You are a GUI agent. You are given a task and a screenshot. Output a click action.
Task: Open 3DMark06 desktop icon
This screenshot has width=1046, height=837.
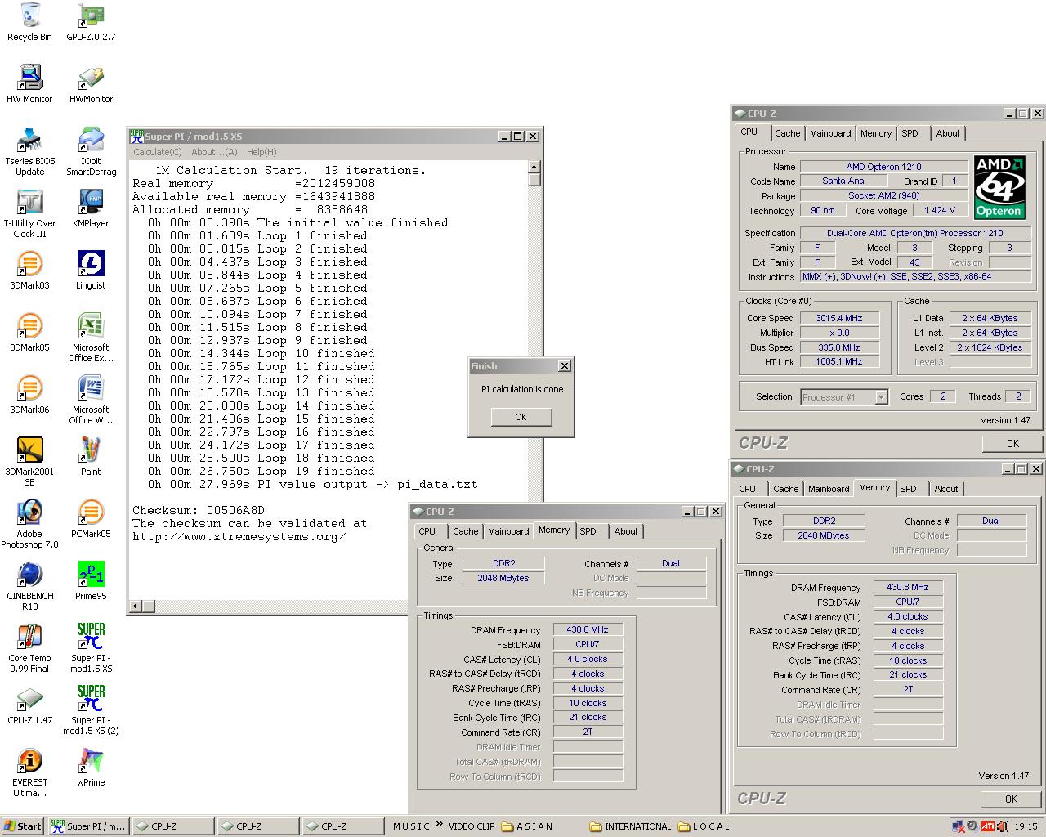coord(29,395)
